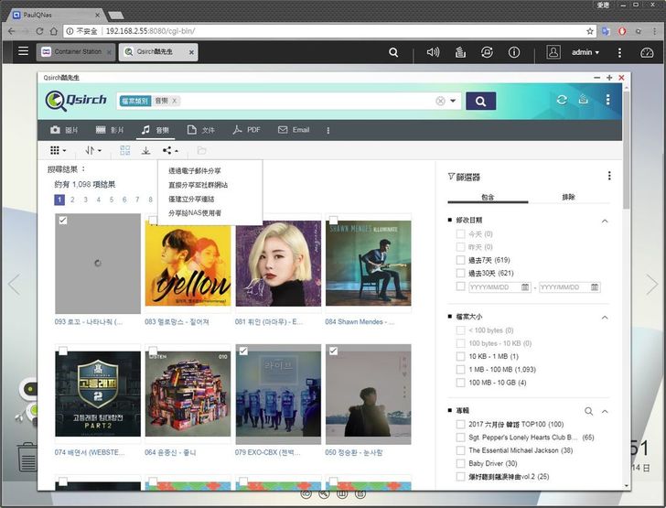Image resolution: width=666 pixels, height=508 pixels.
Task: Open the view mode dropdown
Action: [x=58, y=150]
